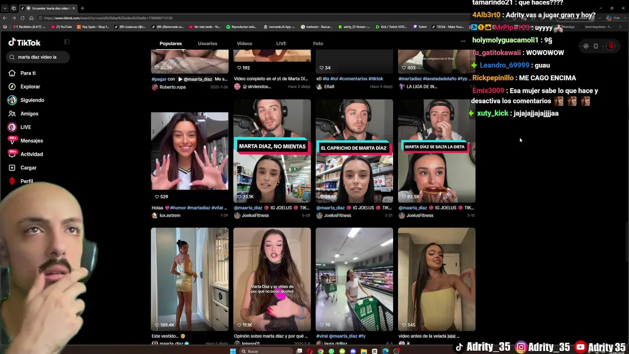
Task: Open CapCut from the taskbar
Action: pos(374,351)
